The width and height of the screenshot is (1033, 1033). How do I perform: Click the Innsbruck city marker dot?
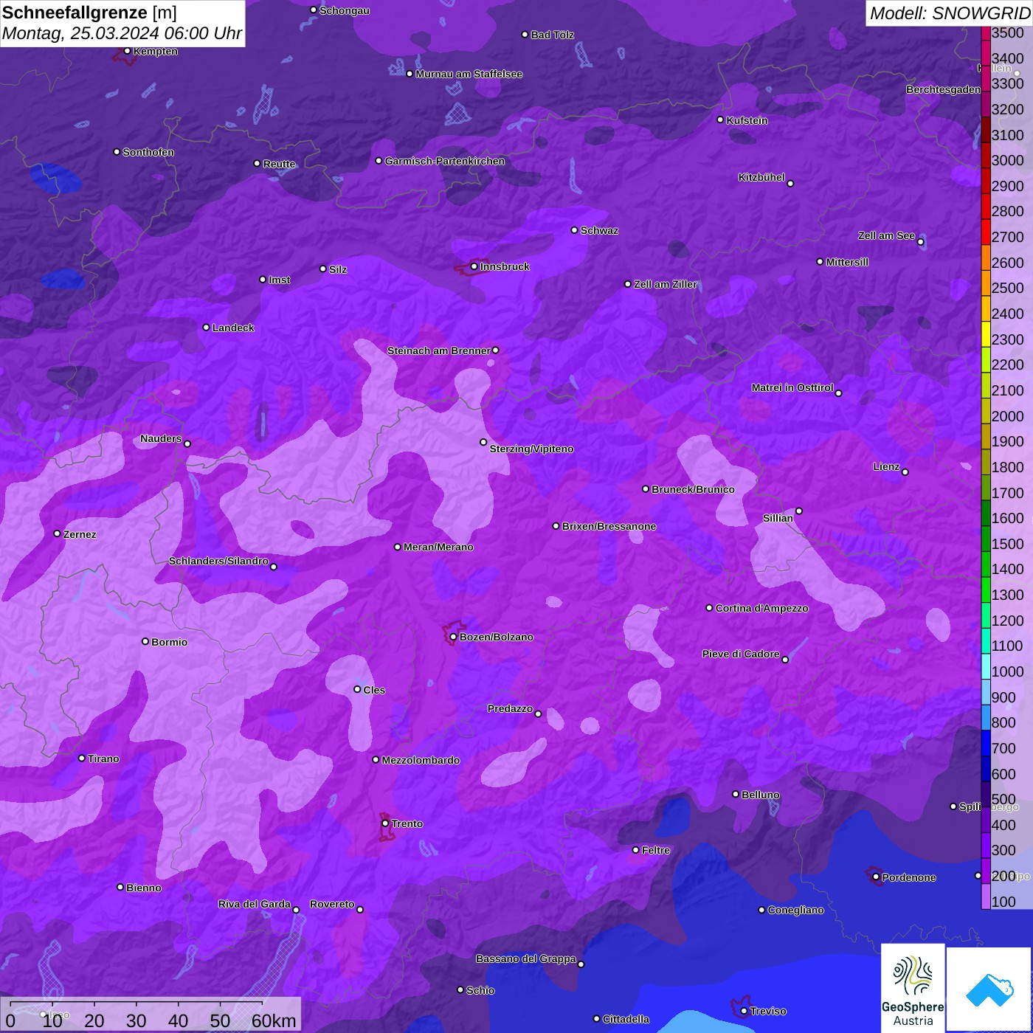[474, 266]
